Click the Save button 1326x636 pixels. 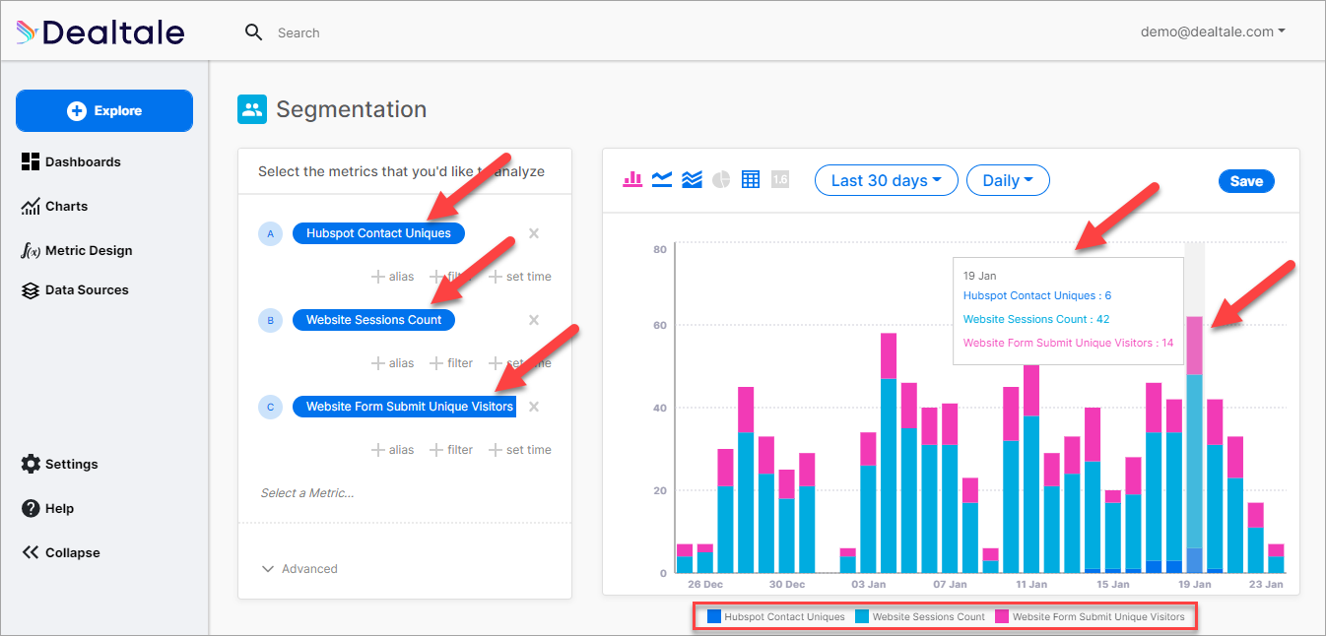click(x=1246, y=181)
